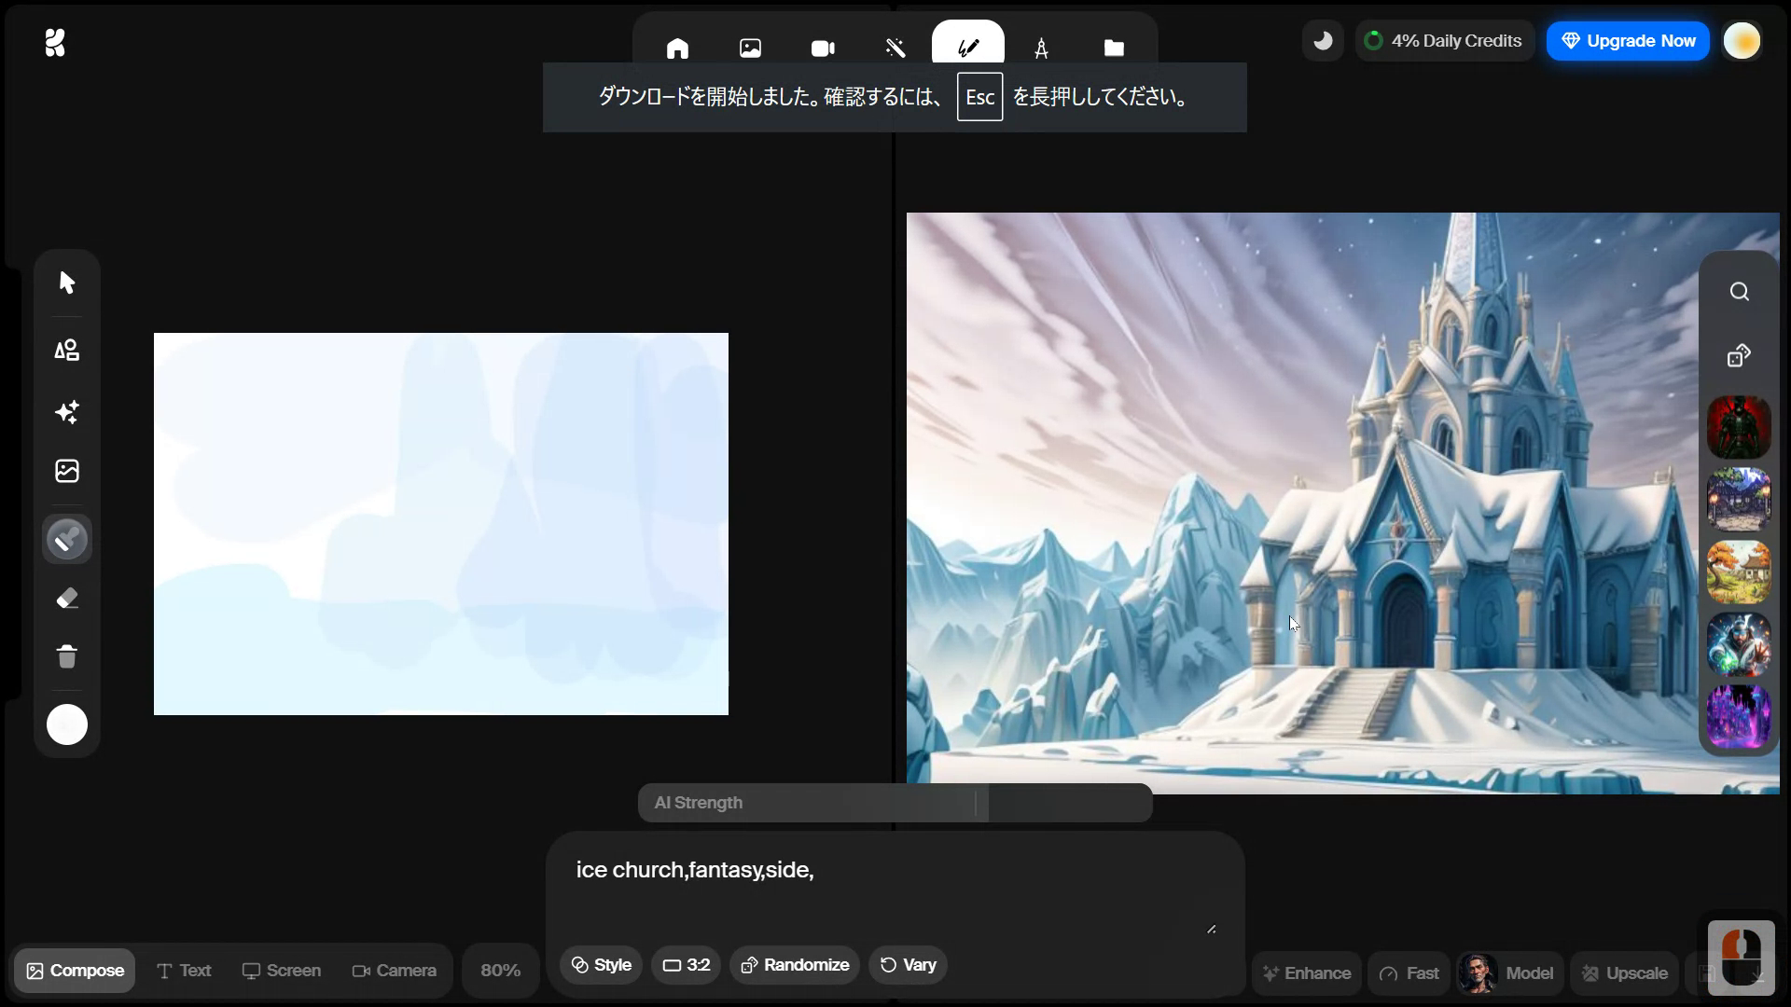Open the white brush color swatch

66,724
